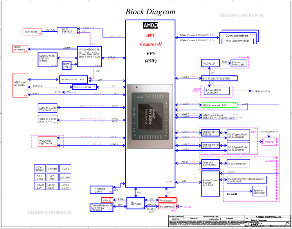Click the "SSD1 M.2 2280 PCIe Gen3" block
Screen dimensions: 292x229
pos(47,108)
